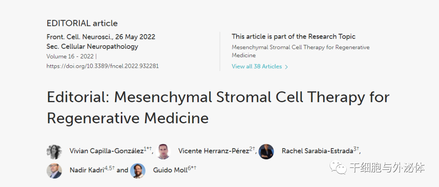Click chevron arrow beside View all 38 Articles
The width and height of the screenshot is (439, 187).
(286, 67)
